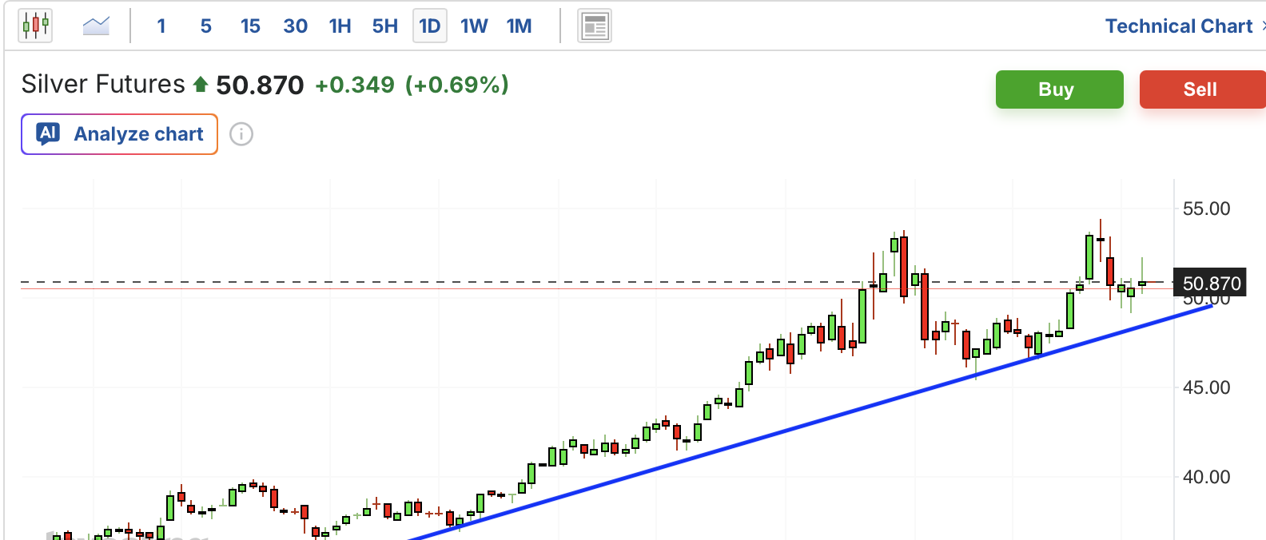Click the 50.870 current price axis label
This screenshot has width=1266, height=540.
click(1210, 283)
